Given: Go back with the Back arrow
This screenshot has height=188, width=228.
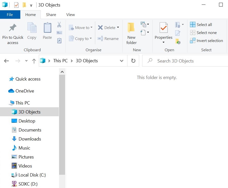Looking at the screenshot, I should (x=7, y=61).
